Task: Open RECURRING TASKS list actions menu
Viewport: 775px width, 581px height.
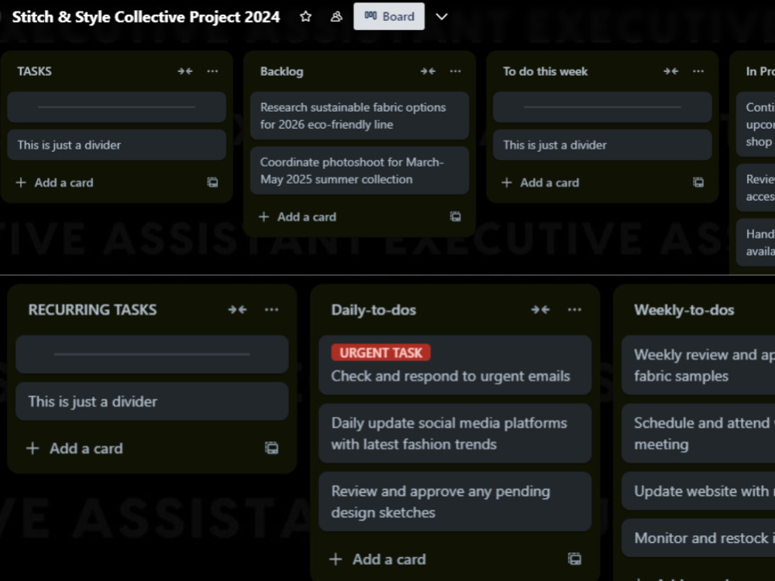Action: point(271,310)
